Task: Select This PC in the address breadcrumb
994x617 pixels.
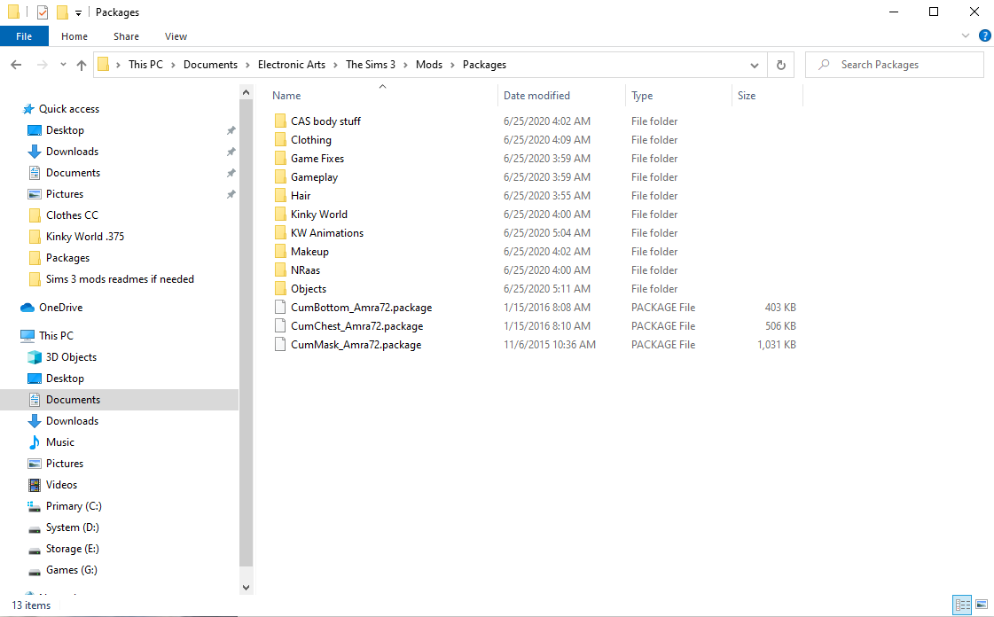Action: pos(145,65)
